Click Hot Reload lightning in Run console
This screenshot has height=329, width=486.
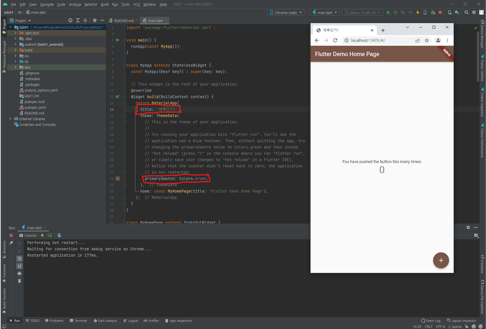(42, 235)
